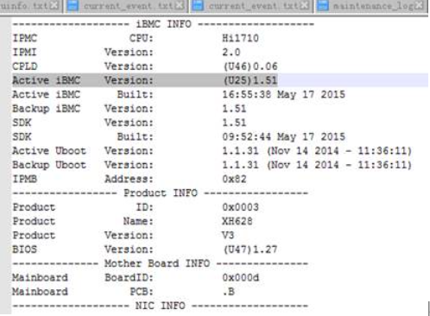Image resolution: width=430 pixels, height=316 pixels.
Task: Close the maintenance_log tab
Action: 420,5
